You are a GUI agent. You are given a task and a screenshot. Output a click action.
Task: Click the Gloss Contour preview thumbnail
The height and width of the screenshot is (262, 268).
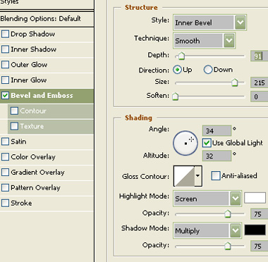point(184,176)
